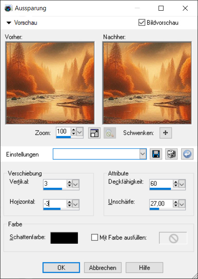The height and width of the screenshot is (279, 198).
Task: Click the Nachher preview image
Action: click(147, 83)
